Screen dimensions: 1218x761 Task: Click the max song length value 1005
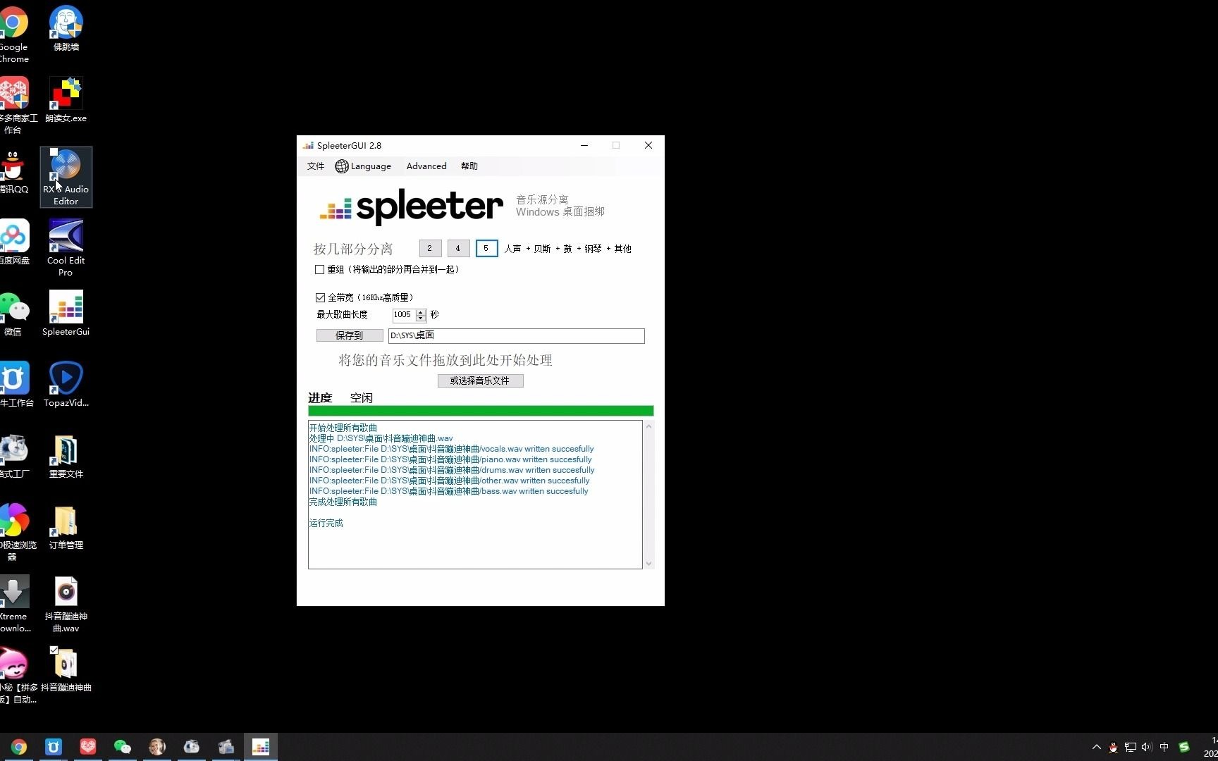pyautogui.click(x=403, y=315)
